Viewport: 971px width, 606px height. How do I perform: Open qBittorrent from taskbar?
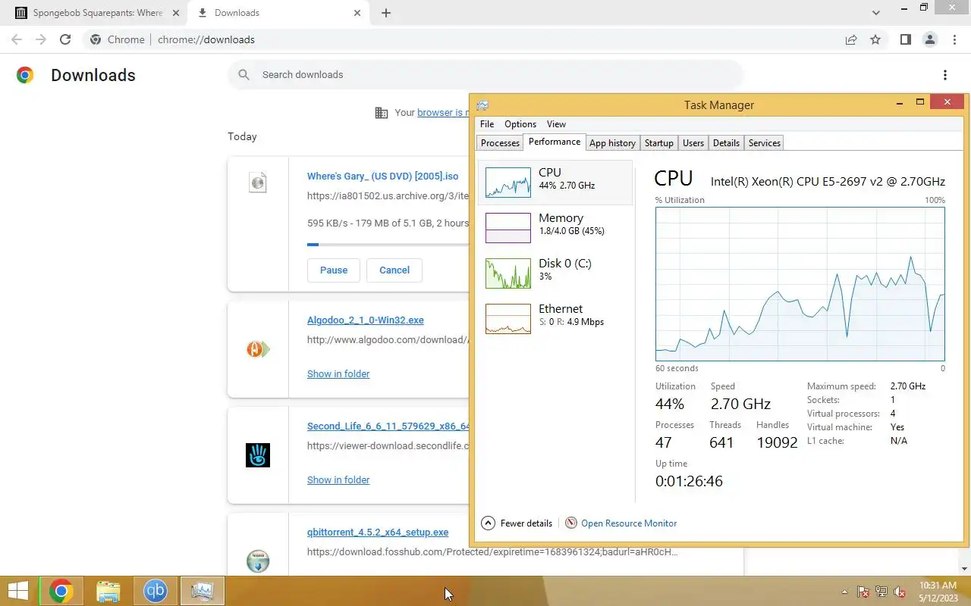156,591
